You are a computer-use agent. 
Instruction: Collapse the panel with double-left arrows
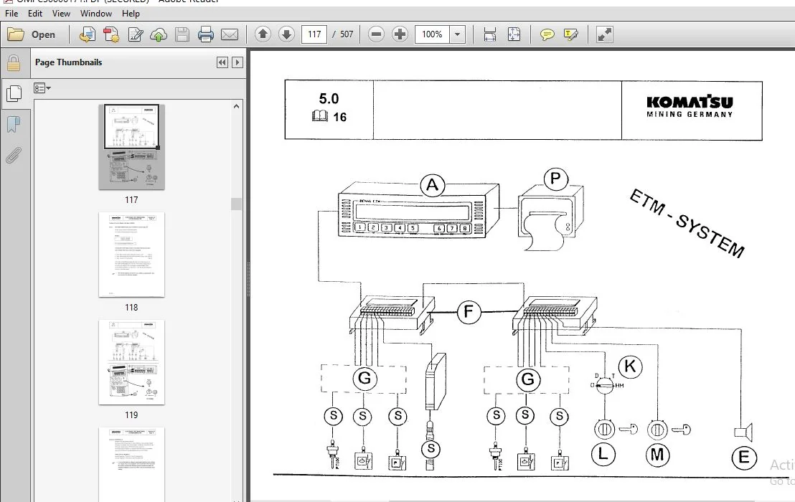222,62
